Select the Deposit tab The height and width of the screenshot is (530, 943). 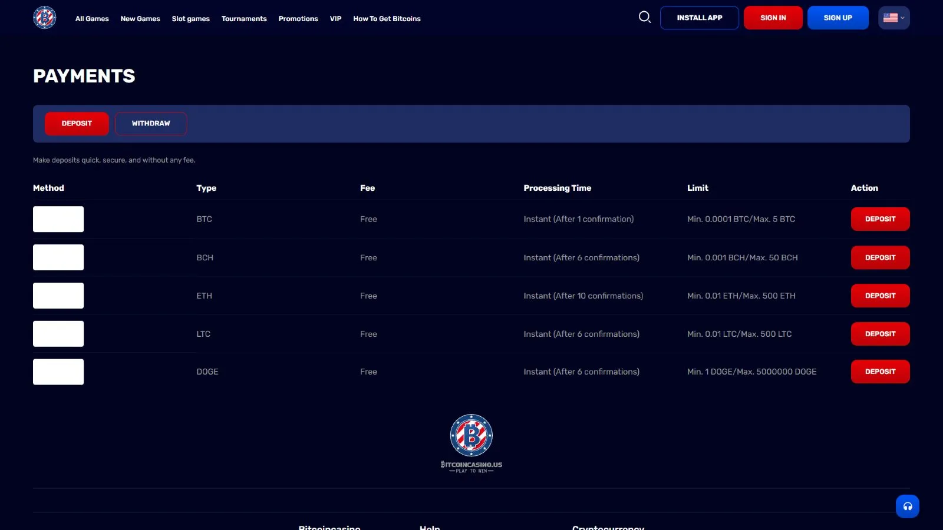77,124
